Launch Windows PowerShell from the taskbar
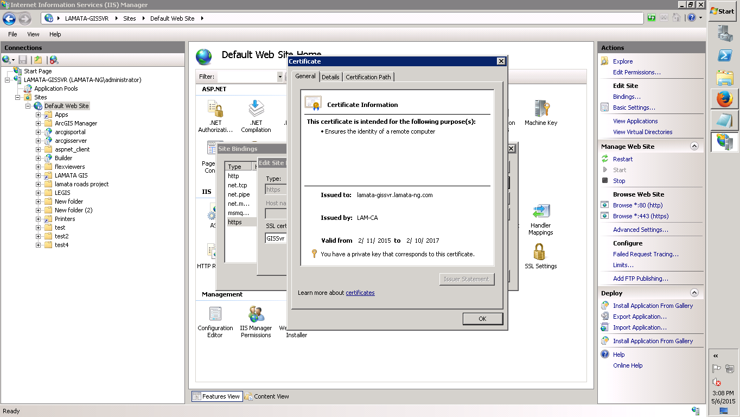Viewport: 740px width, 417px height. point(725,55)
